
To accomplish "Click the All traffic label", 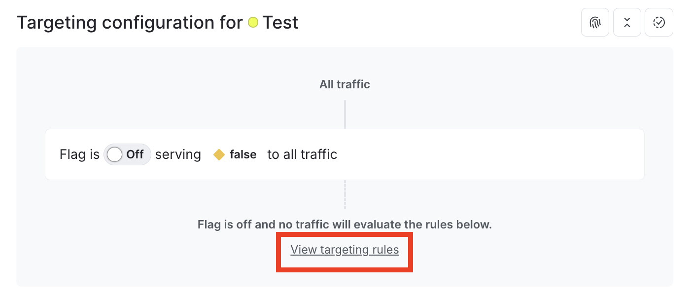I will pyautogui.click(x=345, y=84).
